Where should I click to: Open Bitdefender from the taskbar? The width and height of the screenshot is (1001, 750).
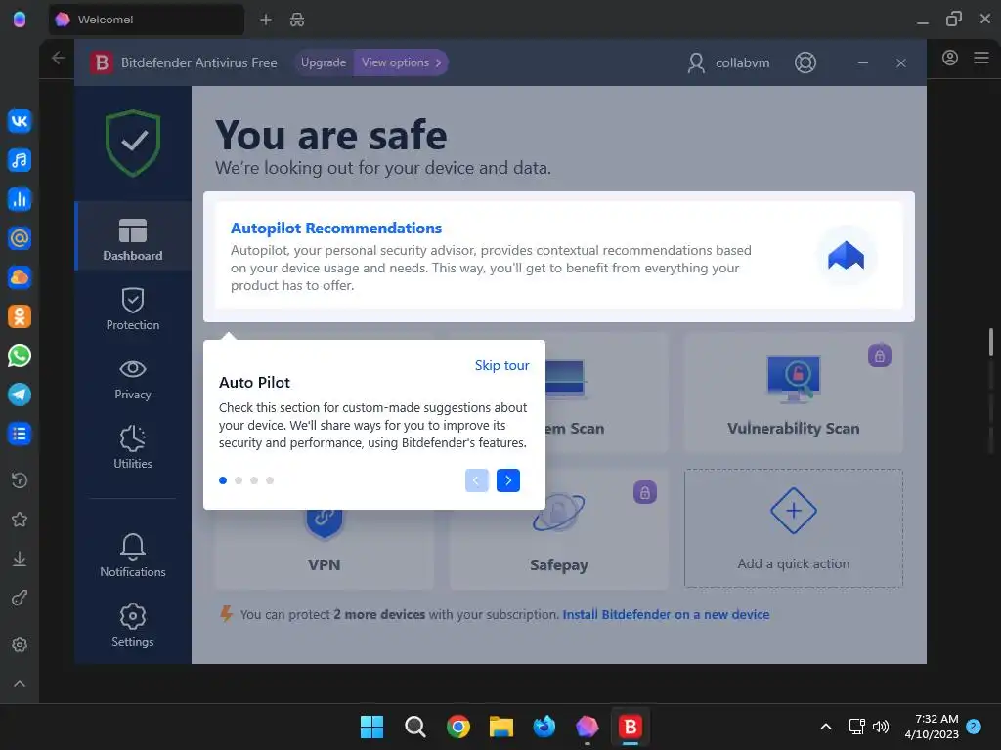pos(631,727)
